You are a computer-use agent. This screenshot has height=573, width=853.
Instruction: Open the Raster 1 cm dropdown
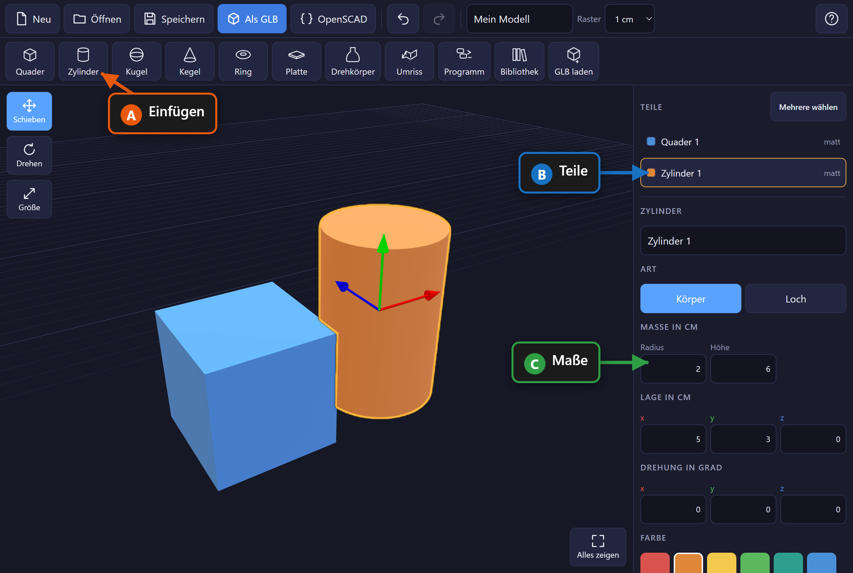[x=629, y=19]
